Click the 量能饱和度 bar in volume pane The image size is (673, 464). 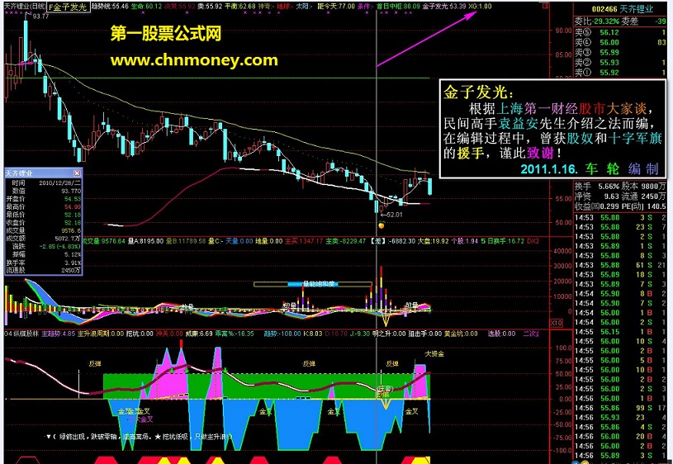[x=313, y=284]
